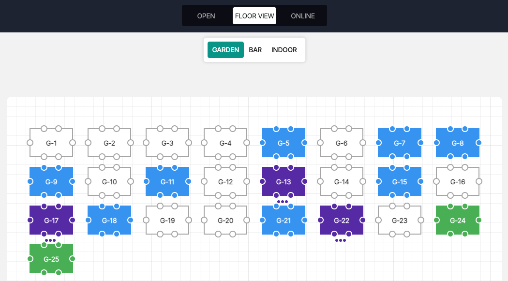Expand options dots under table G-22
The image size is (508, 281).
click(341, 240)
